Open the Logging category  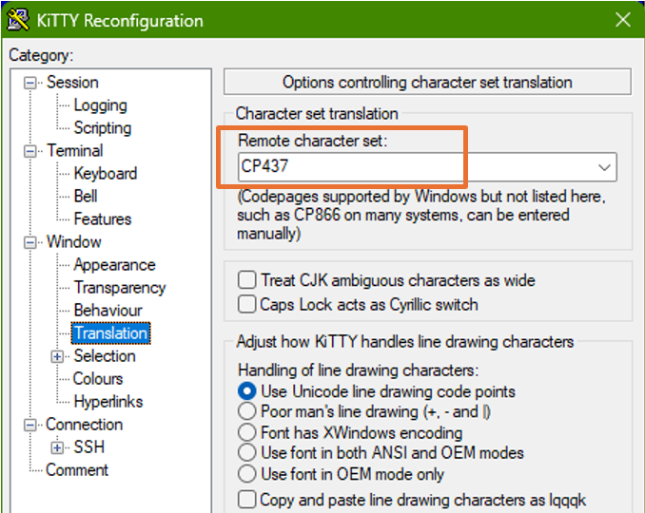point(100,105)
